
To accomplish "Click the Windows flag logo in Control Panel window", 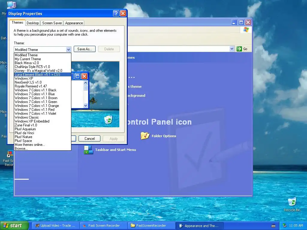I will pyautogui.click(x=246, y=30).
